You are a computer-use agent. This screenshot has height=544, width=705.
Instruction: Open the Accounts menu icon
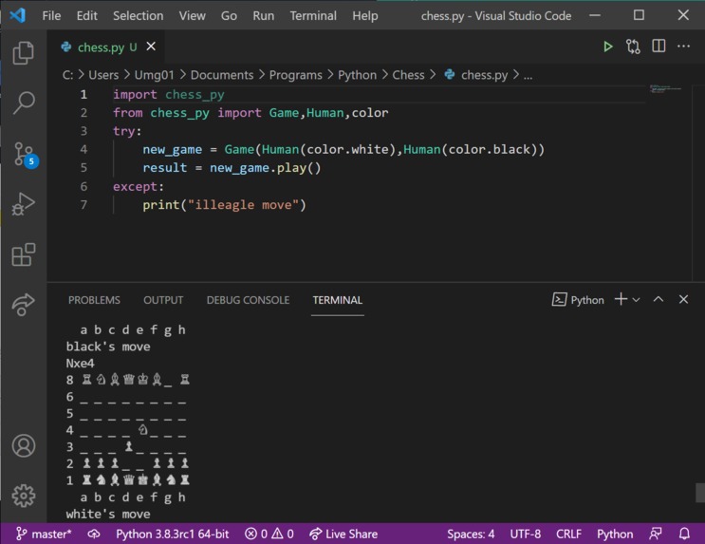[24, 446]
